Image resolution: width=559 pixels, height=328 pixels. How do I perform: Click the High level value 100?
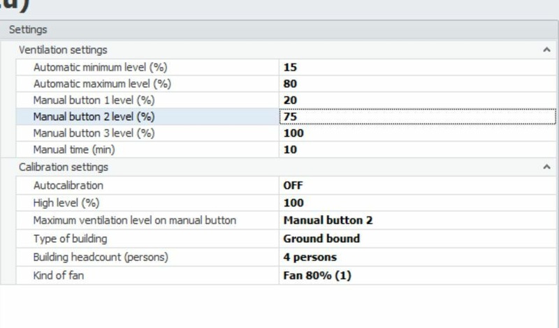293,203
